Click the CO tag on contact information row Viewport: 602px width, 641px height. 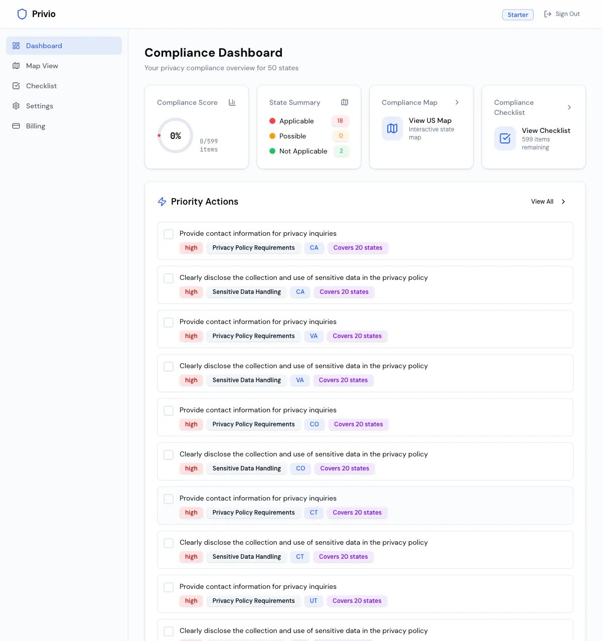click(315, 424)
